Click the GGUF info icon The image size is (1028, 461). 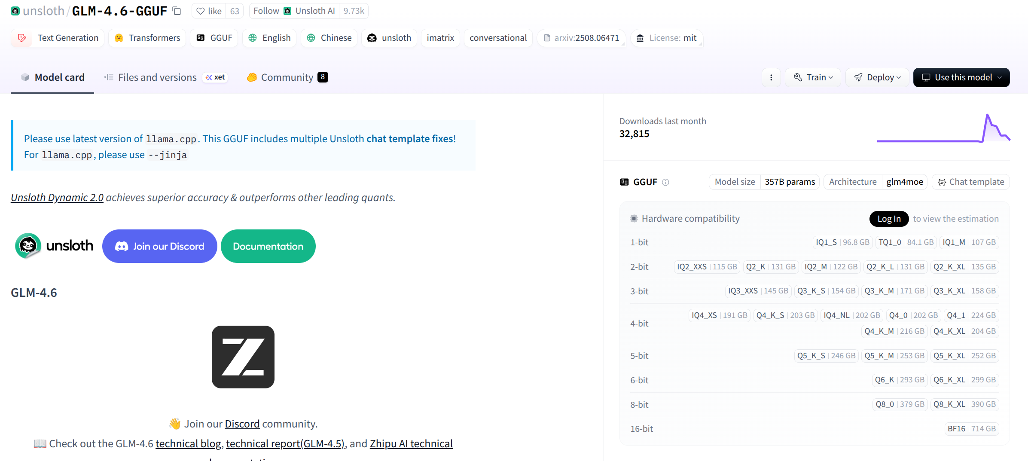point(665,182)
